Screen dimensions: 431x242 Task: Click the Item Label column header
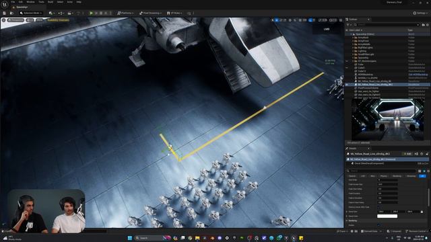[356, 30]
